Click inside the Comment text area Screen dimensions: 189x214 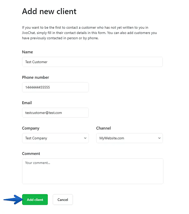point(92,171)
